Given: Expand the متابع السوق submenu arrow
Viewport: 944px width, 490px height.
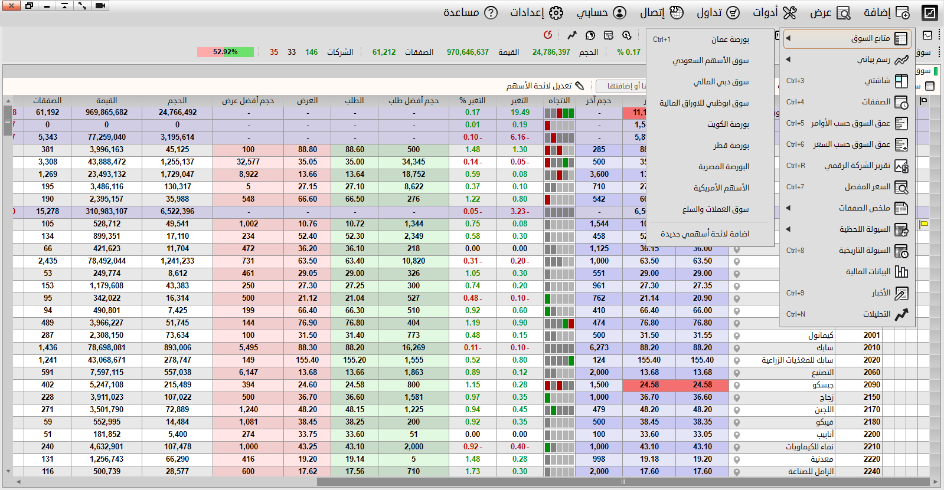Looking at the screenshot, I should 788,38.
